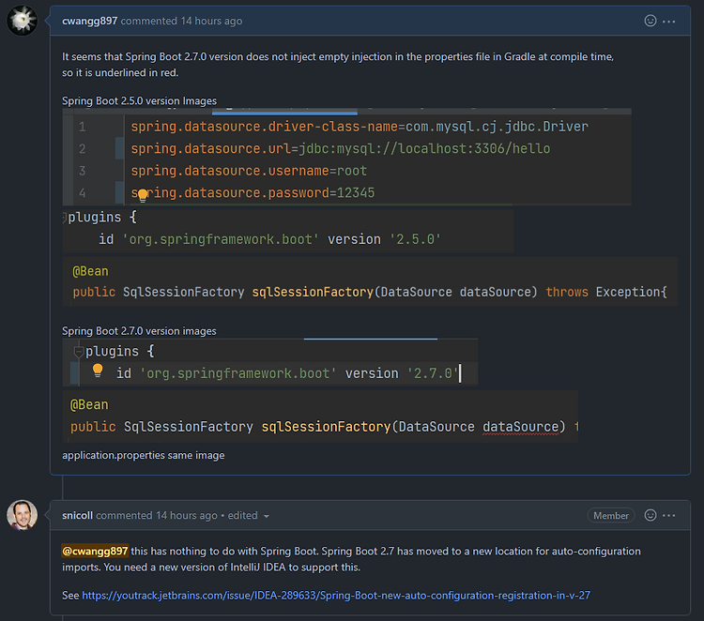The image size is (704, 621).
Task: Add emoji reaction to snicoll's comment
Action: pyautogui.click(x=650, y=515)
